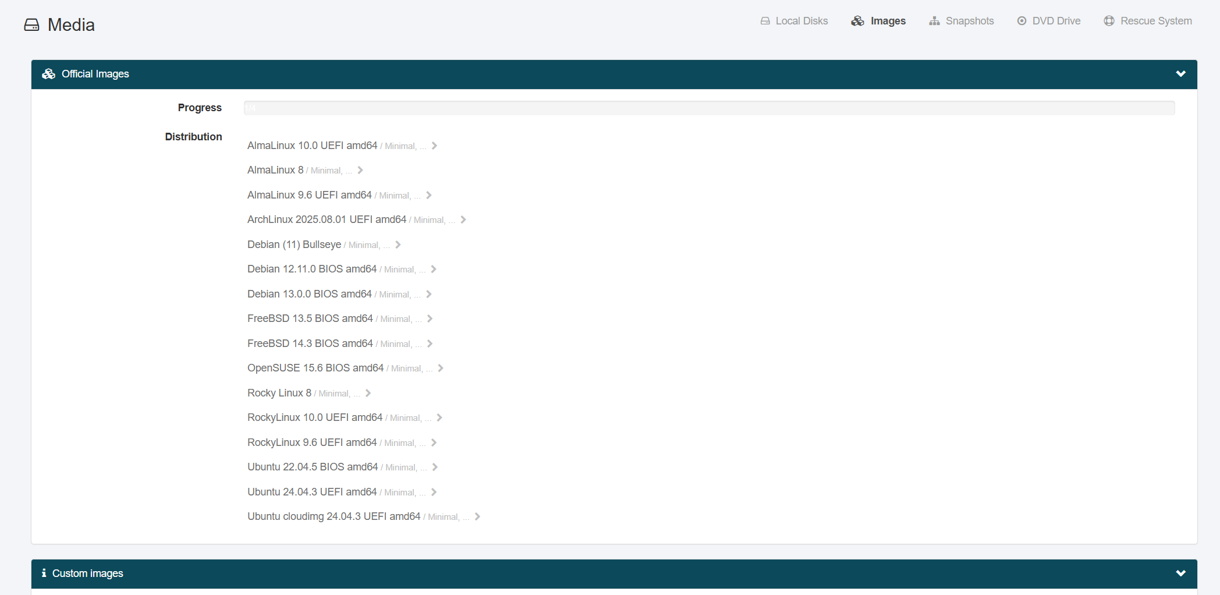Image resolution: width=1220 pixels, height=595 pixels.
Task: Choose RockyLinux 10.0 UEFI amd64
Action: [315, 417]
